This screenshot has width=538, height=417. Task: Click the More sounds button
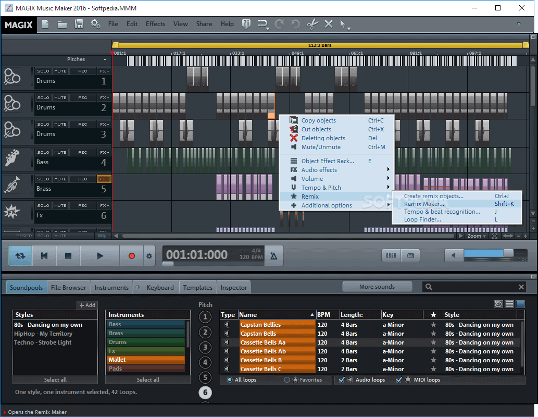click(377, 286)
